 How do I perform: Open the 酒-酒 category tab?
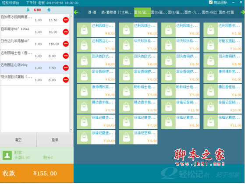click(x=92, y=12)
